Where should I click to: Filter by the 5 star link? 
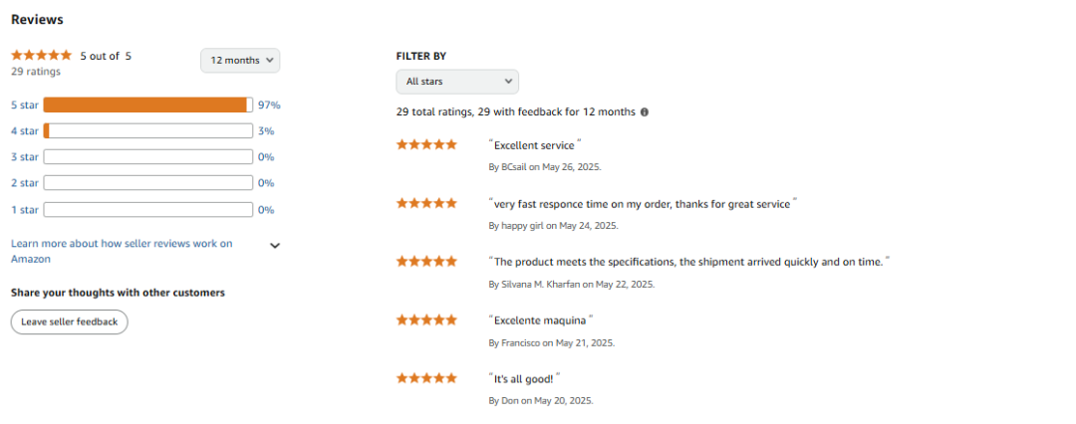click(x=25, y=105)
